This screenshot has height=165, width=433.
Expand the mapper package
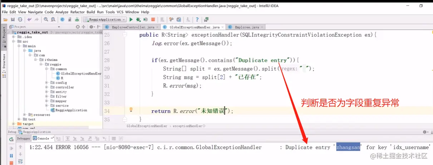coord(47,101)
